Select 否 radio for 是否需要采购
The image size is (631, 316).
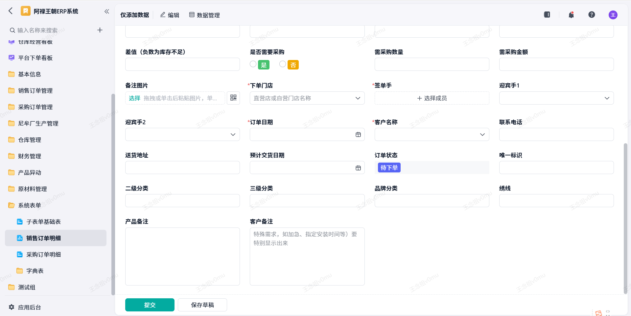click(x=283, y=64)
